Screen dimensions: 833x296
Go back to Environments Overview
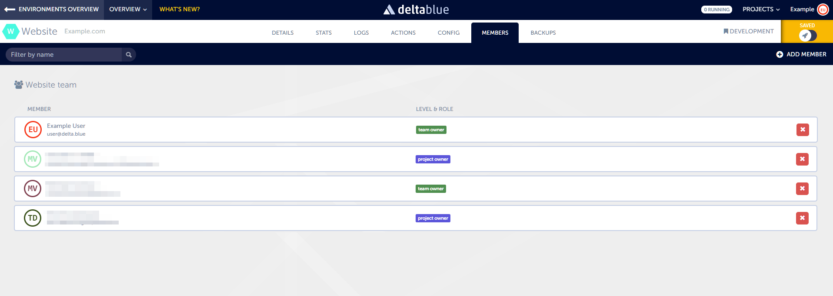click(x=52, y=10)
